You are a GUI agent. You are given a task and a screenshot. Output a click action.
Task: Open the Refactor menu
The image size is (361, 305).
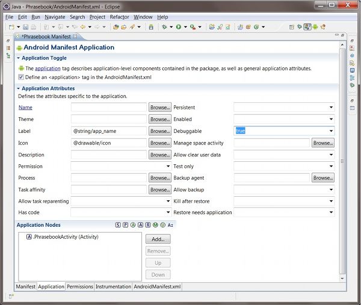[120, 17]
